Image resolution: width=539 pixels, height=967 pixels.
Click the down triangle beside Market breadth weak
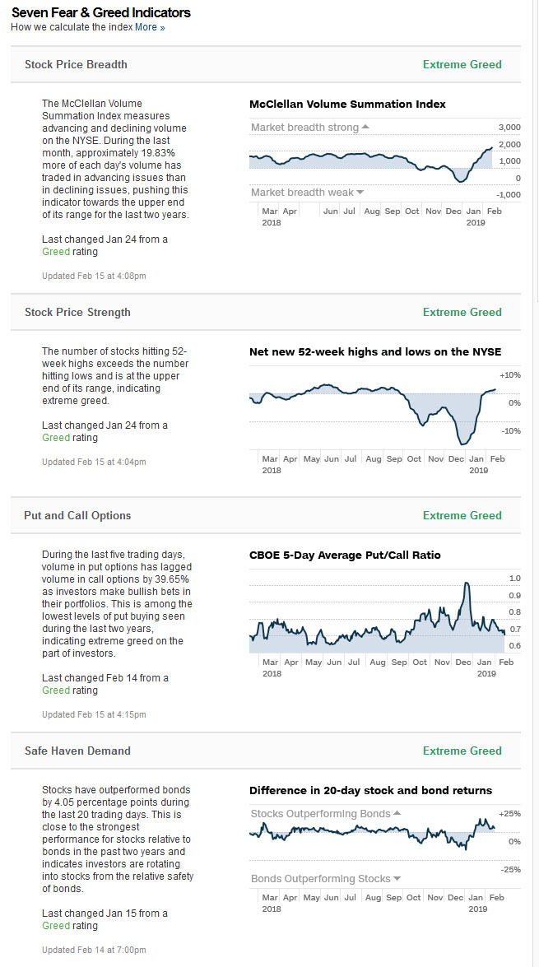(x=360, y=193)
